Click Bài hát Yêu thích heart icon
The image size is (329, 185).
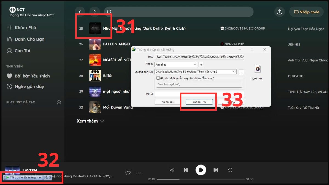pos(10,76)
